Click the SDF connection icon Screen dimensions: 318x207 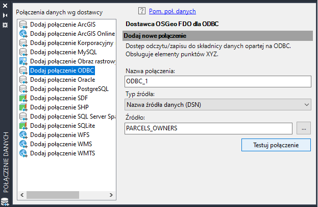click(x=23, y=98)
